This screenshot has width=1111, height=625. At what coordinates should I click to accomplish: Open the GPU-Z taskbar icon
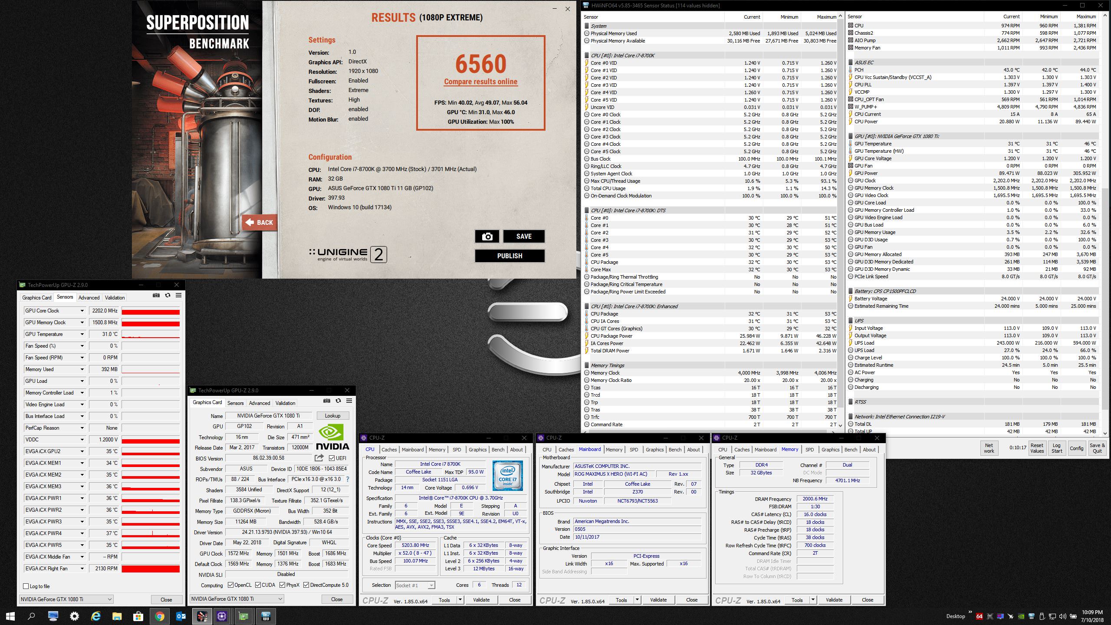point(244,616)
